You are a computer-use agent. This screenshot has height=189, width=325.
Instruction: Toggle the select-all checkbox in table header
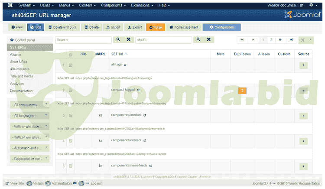pyautogui.click(x=71, y=54)
